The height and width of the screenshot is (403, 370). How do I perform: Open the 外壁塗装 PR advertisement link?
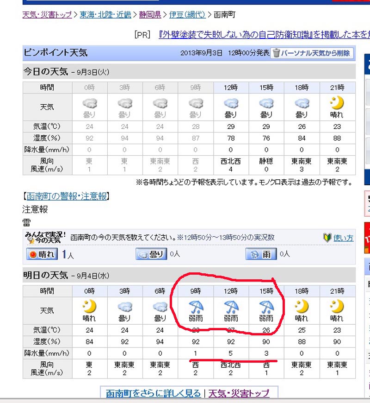(x=264, y=34)
